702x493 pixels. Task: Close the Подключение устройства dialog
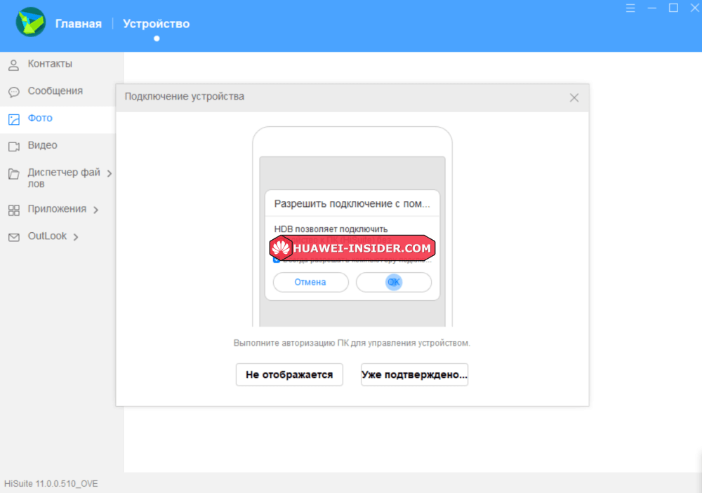574,98
